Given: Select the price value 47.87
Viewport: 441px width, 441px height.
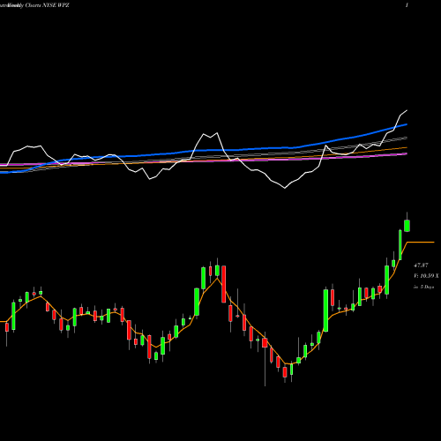Looking at the screenshot, I should 421,265.
